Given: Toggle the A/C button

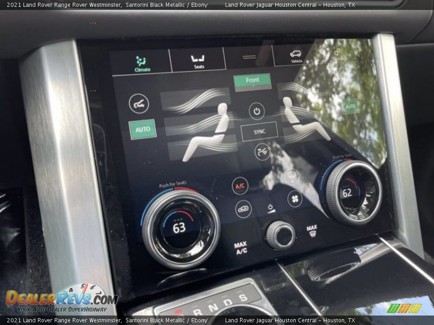Looking at the screenshot, I should pos(240,186).
